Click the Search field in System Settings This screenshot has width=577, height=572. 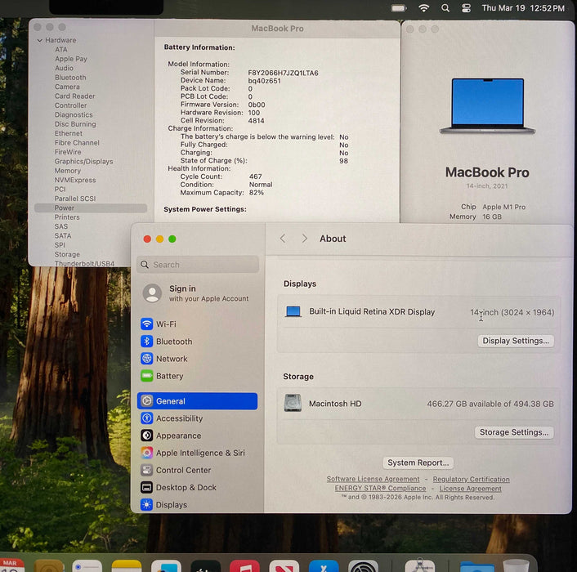(198, 265)
